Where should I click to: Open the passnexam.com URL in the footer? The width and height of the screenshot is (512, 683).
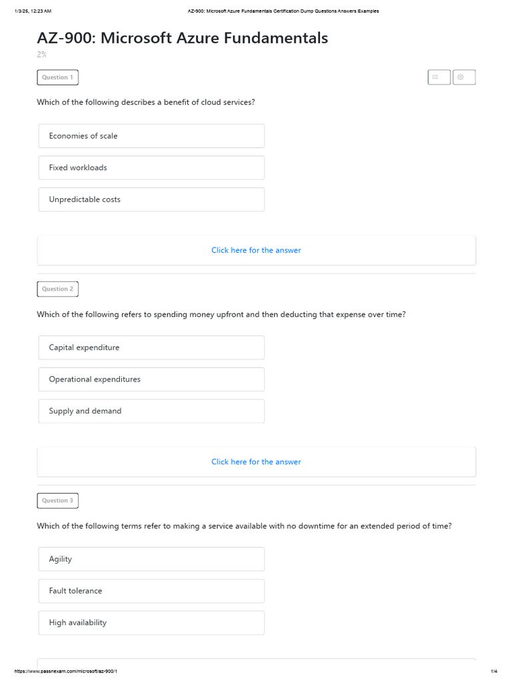(66, 670)
